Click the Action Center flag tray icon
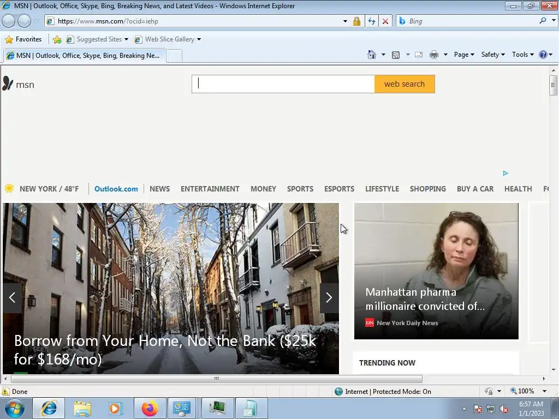The image size is (559, 419). click(477, 409)
